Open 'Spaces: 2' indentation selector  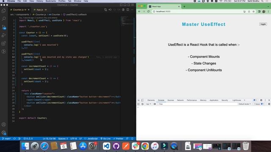click(63, 138)
